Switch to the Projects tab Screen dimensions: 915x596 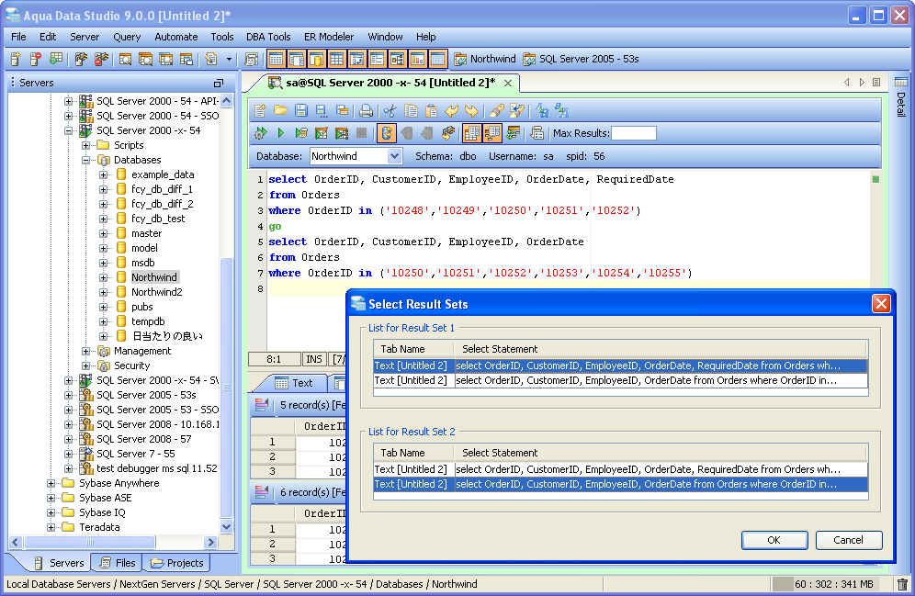[x=177, y=563]
